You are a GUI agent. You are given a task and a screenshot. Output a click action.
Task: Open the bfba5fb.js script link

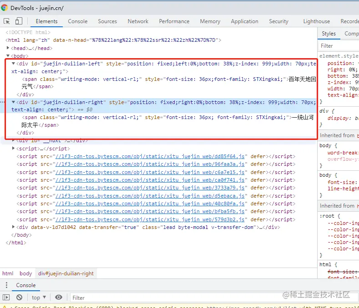click(x=150, y=211)
